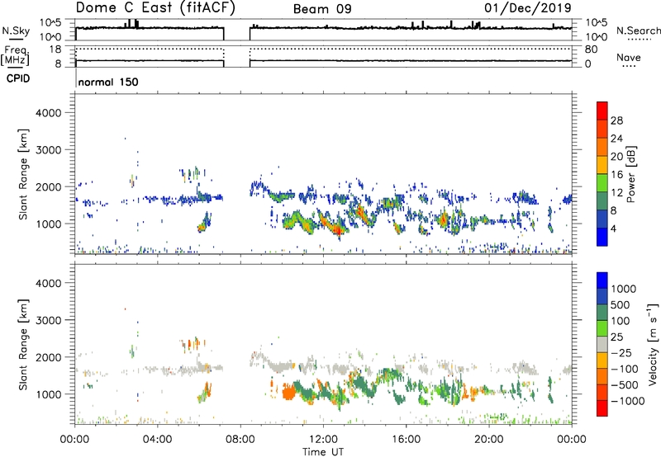The width and height of the screenshot is (661, 457).
Task: Click the "-1000" tick on Velocity colorbar
Action: click(x=627, y=401)
